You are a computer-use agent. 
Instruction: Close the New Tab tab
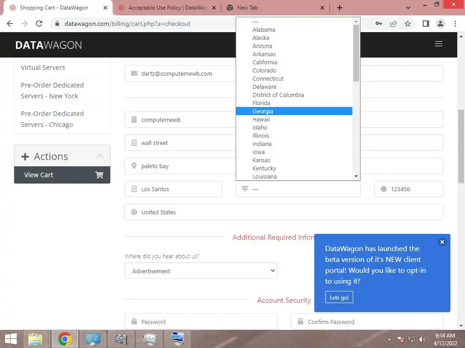pyautogui.click(x=322, y=8)
